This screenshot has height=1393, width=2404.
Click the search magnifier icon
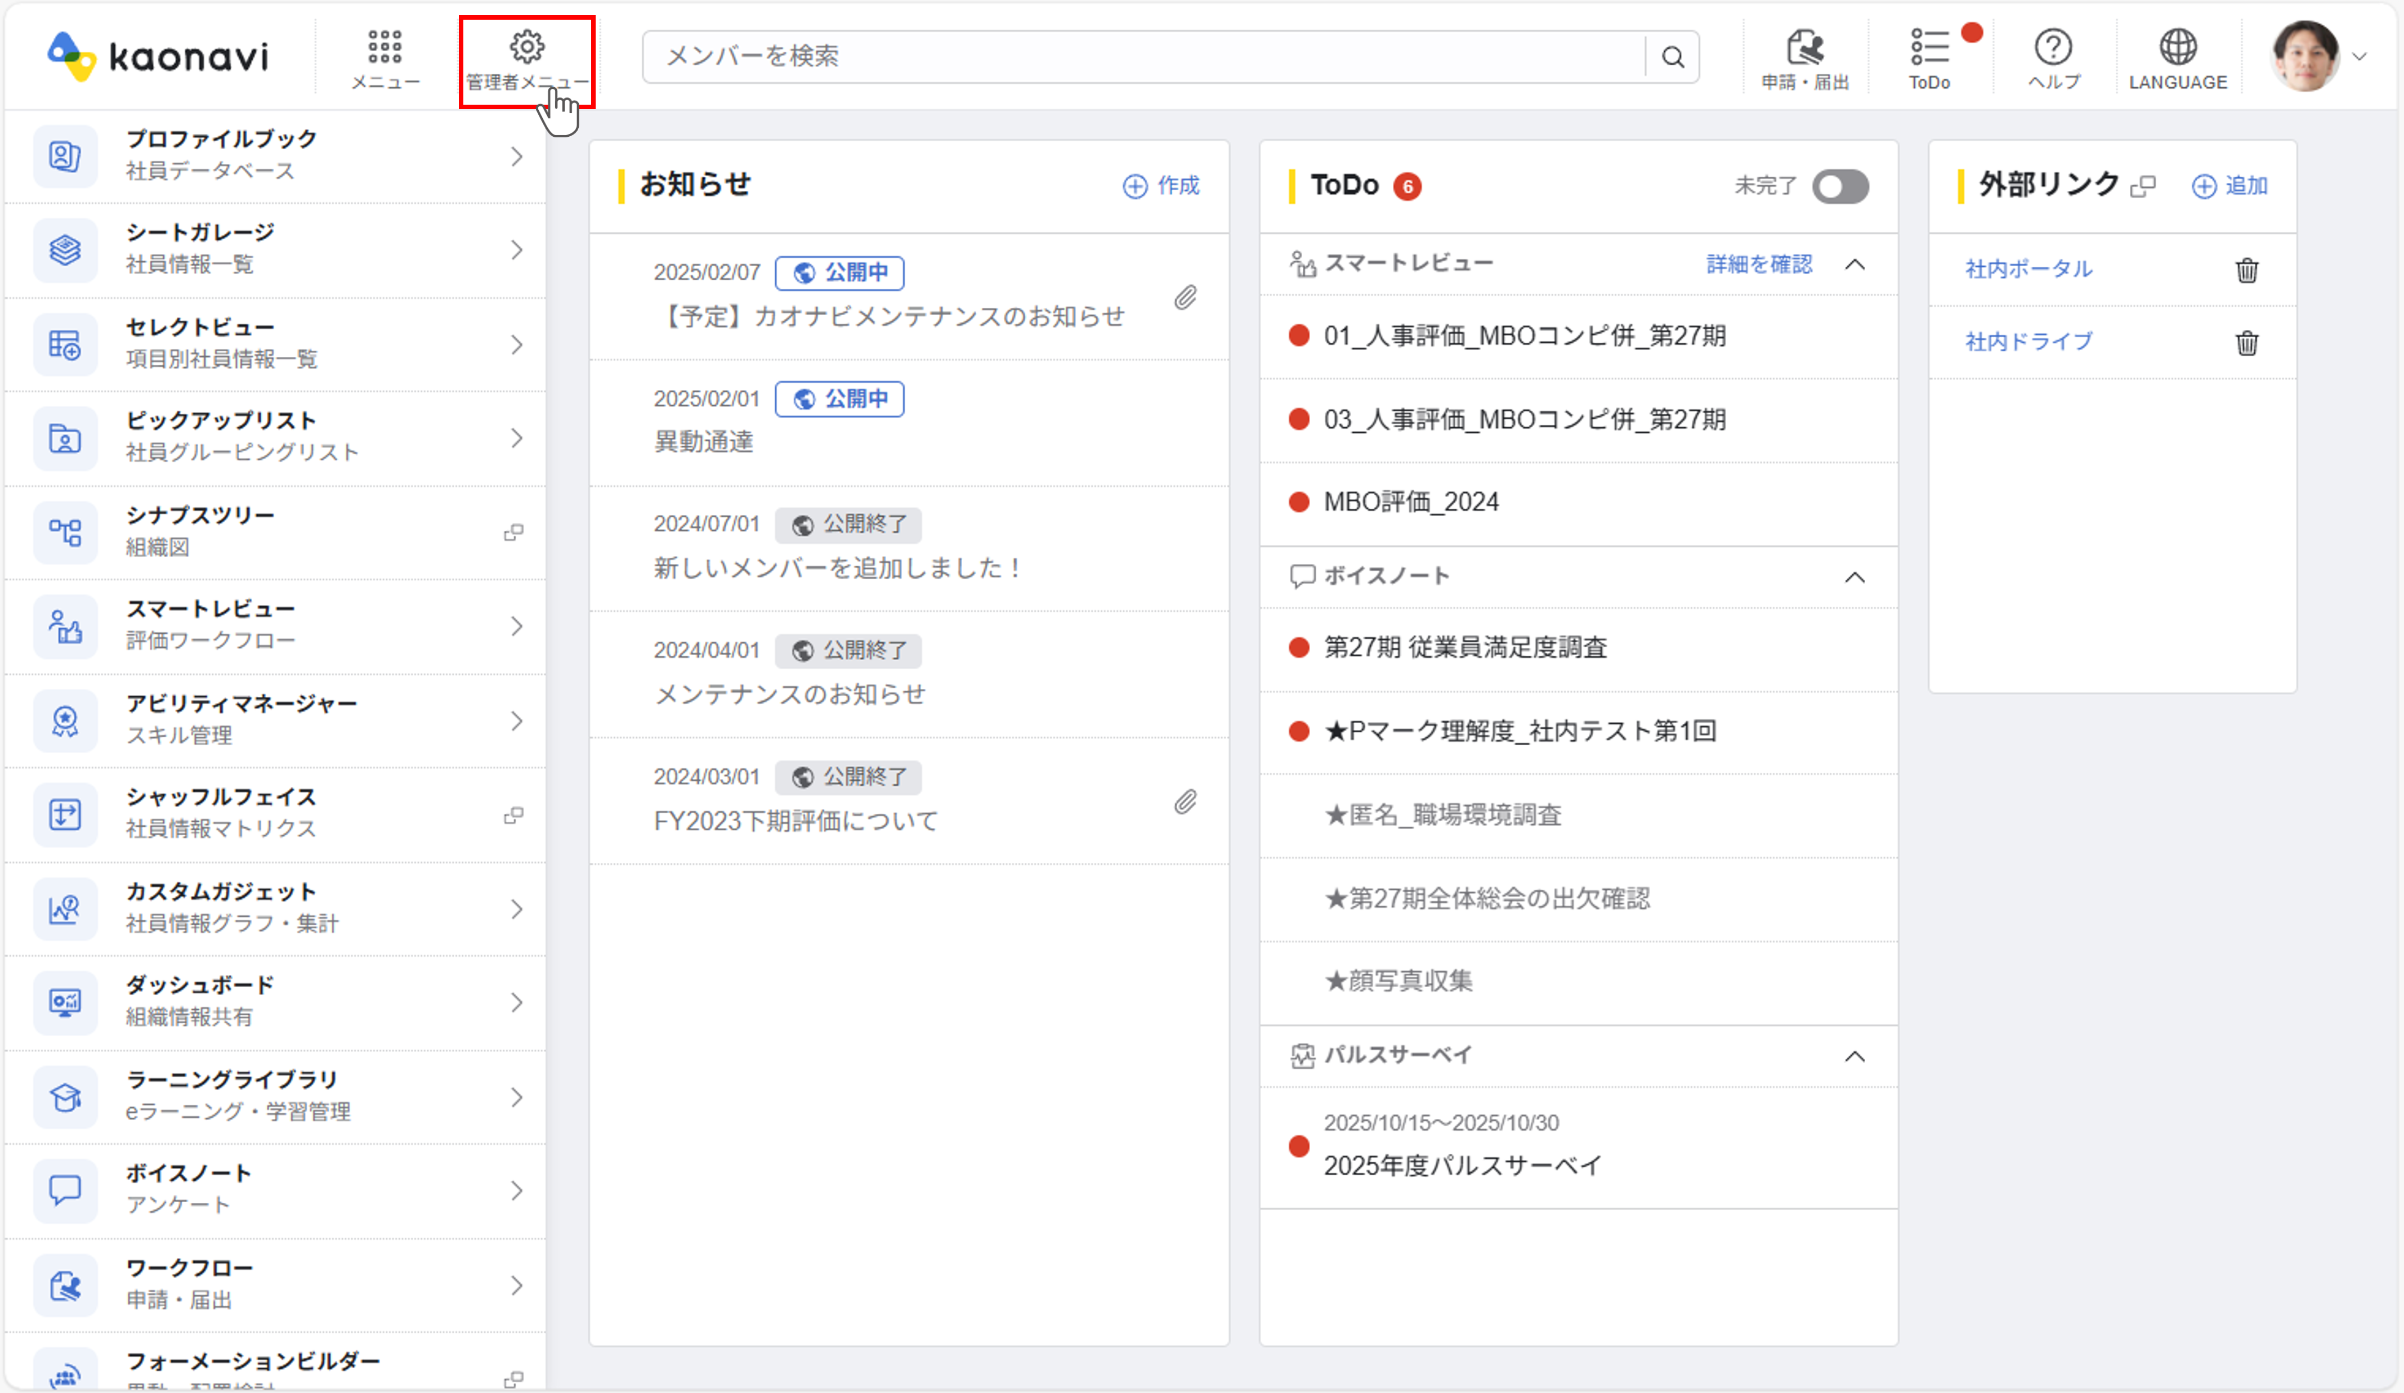(x=1672, y=57)
